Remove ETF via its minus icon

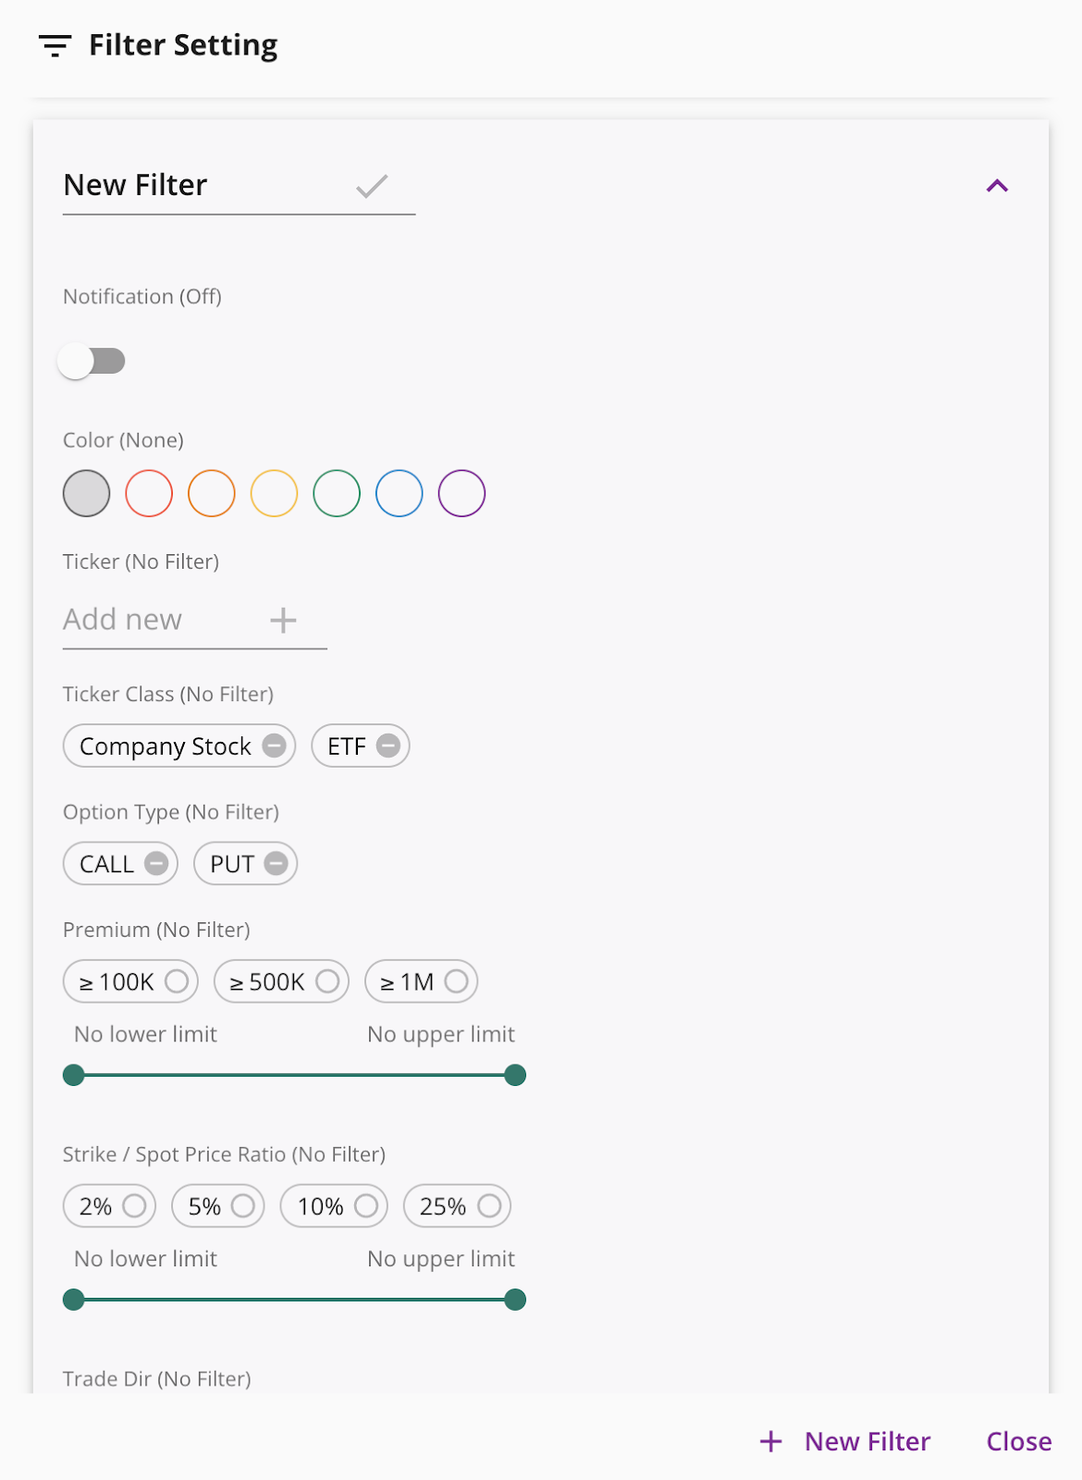point(388,746)
